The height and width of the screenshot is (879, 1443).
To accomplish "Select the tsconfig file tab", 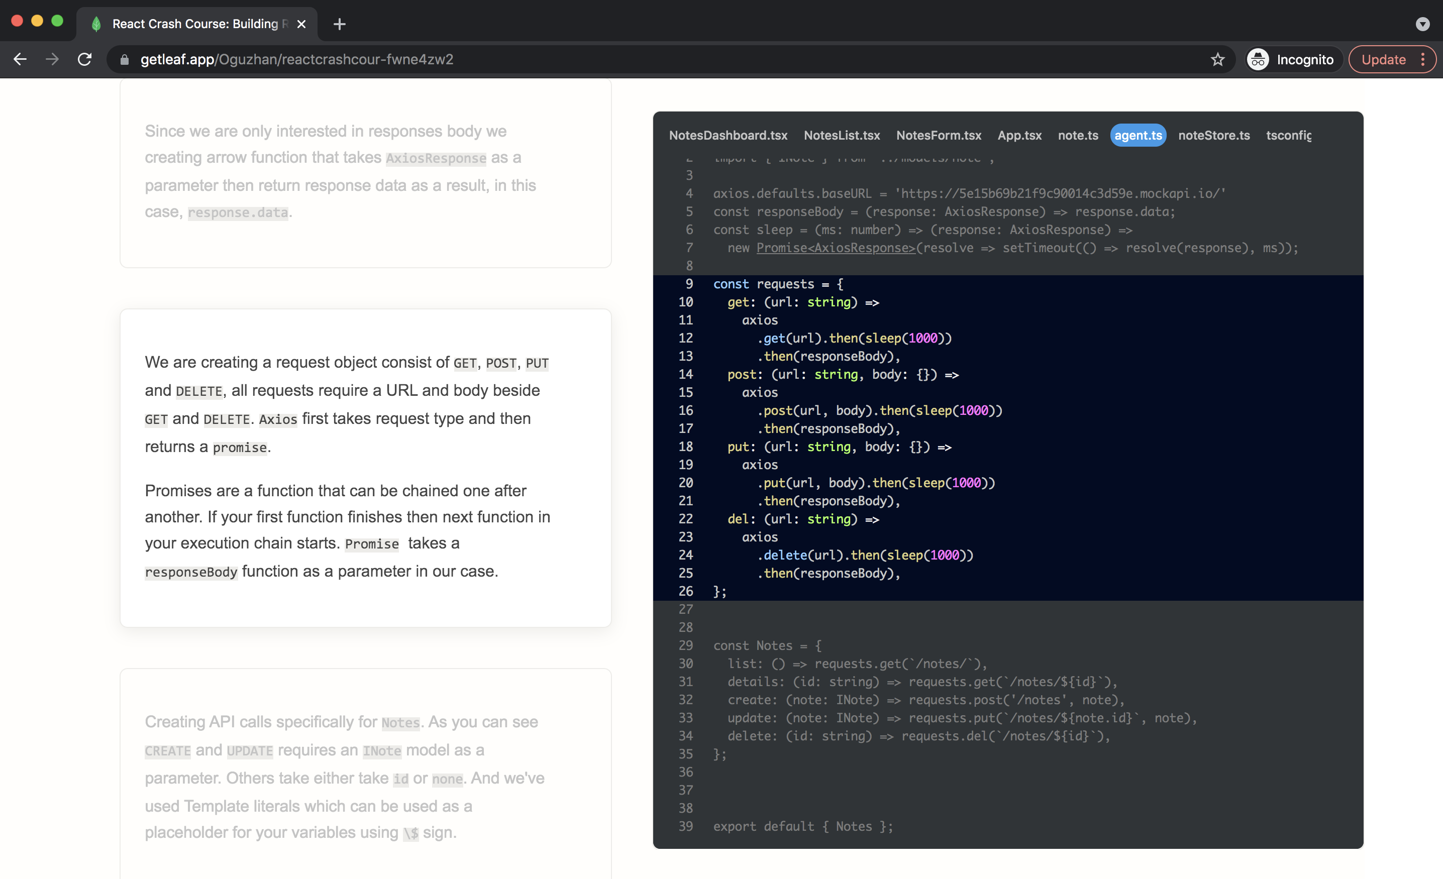I will click(1288, 135).
